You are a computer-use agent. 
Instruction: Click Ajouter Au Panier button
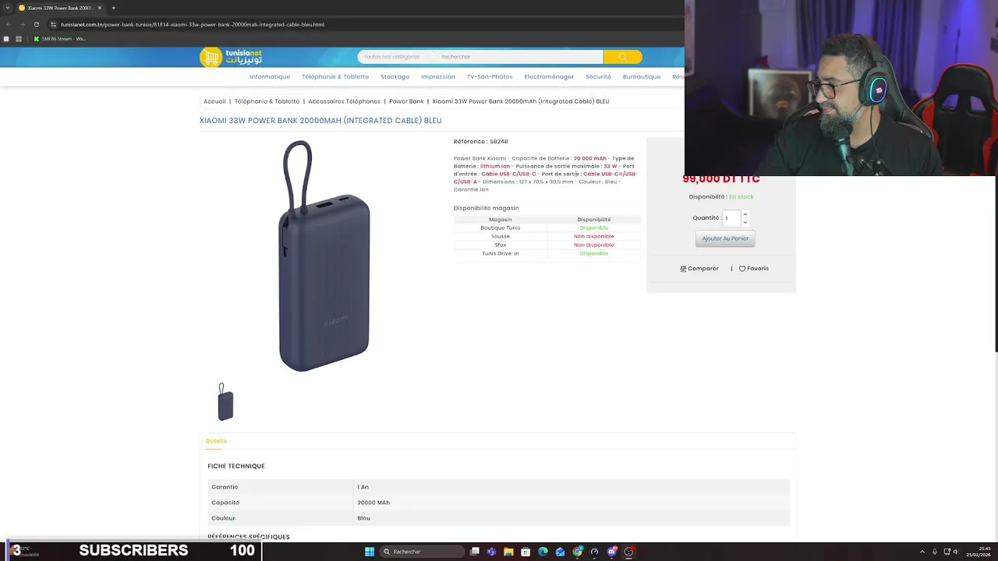(x=725, y=238)
